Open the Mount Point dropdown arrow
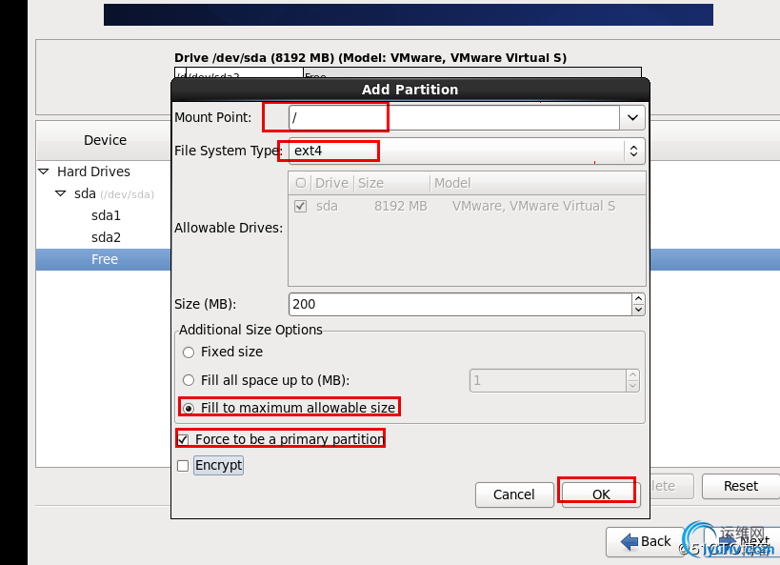This screenshot has height=565, width=780. [632, 118]
